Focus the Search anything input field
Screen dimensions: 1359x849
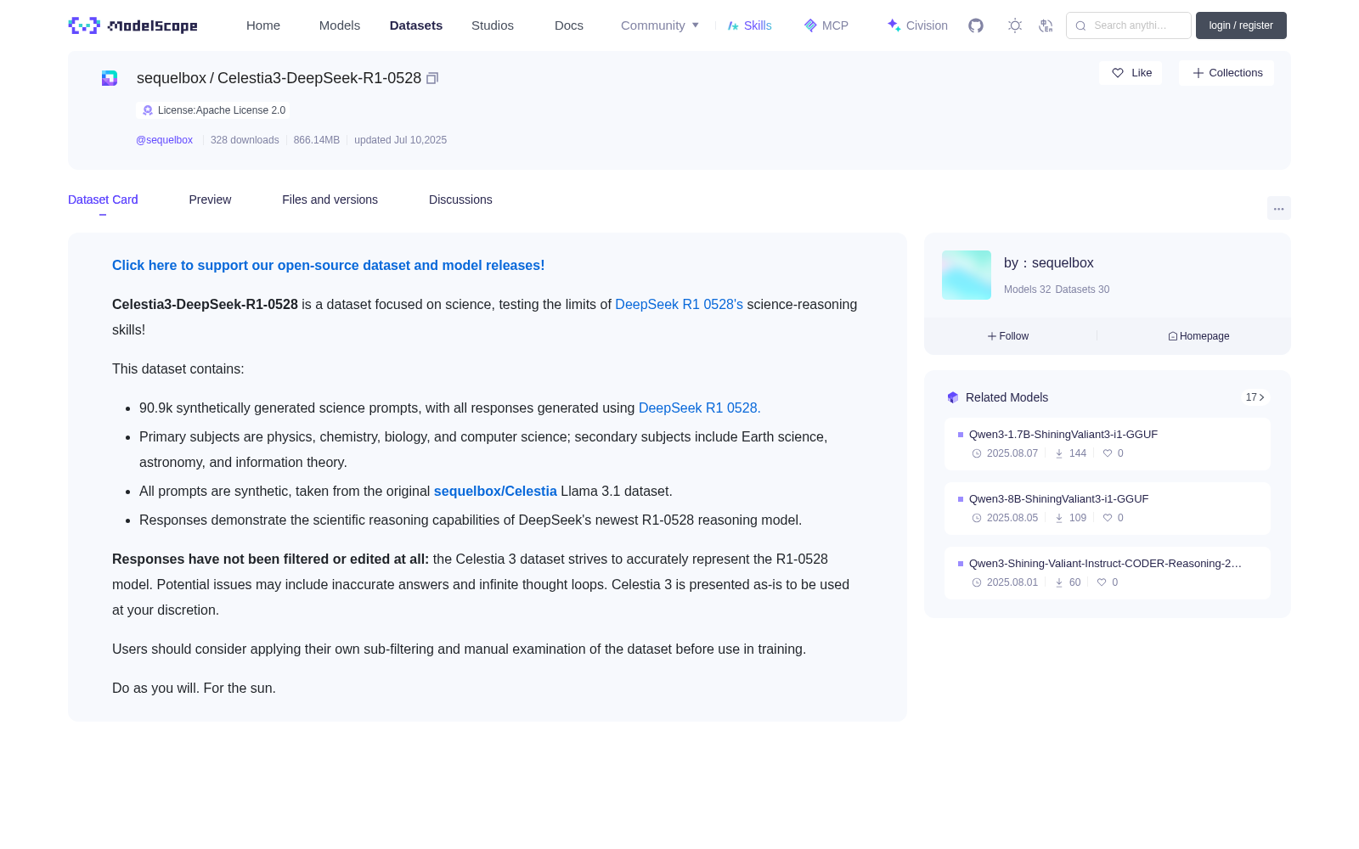point(1129,25)
